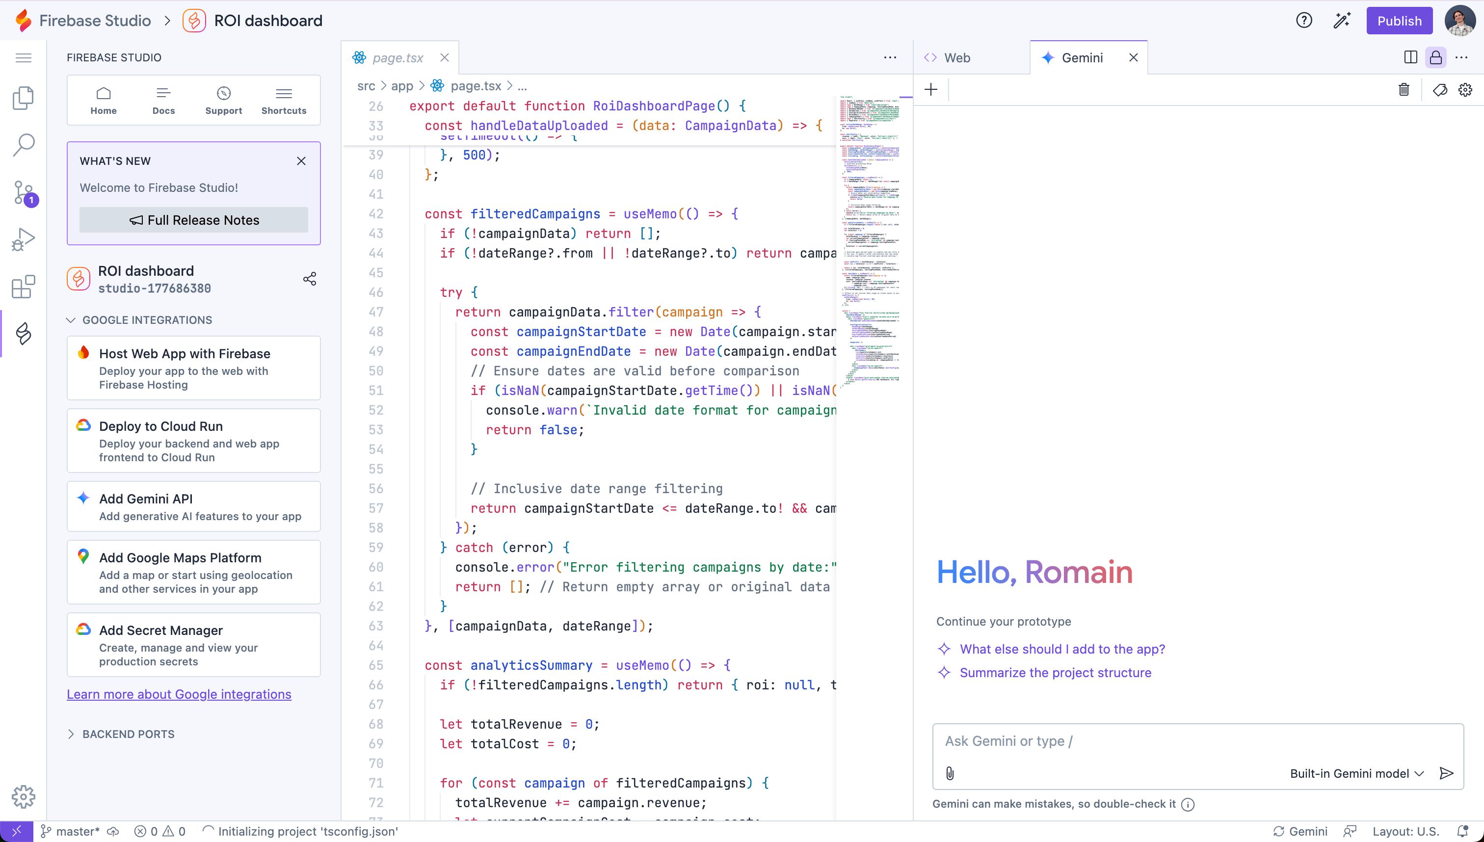Open the Explorer files icon

pos(23,98)
